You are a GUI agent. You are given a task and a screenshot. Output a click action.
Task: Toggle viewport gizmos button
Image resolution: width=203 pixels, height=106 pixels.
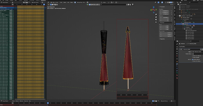pos(158,2)
